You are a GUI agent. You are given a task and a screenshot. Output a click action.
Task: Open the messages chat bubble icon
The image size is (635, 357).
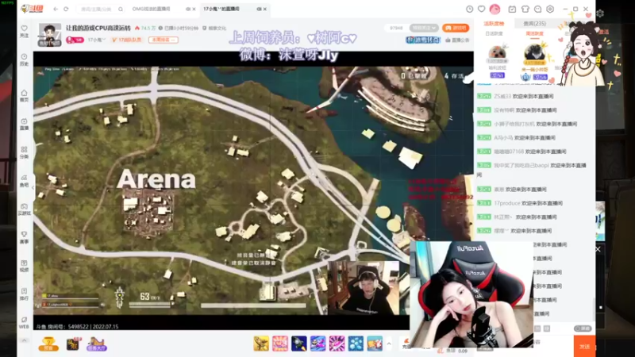[537, 9]
